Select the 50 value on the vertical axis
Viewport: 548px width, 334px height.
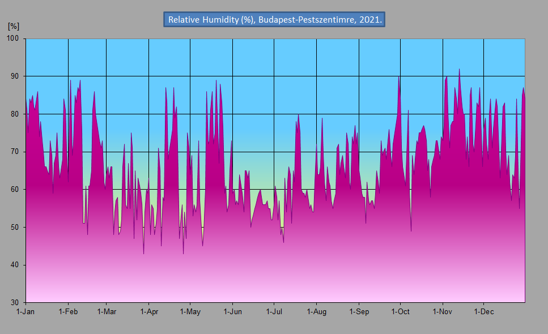tap(15, 227)
